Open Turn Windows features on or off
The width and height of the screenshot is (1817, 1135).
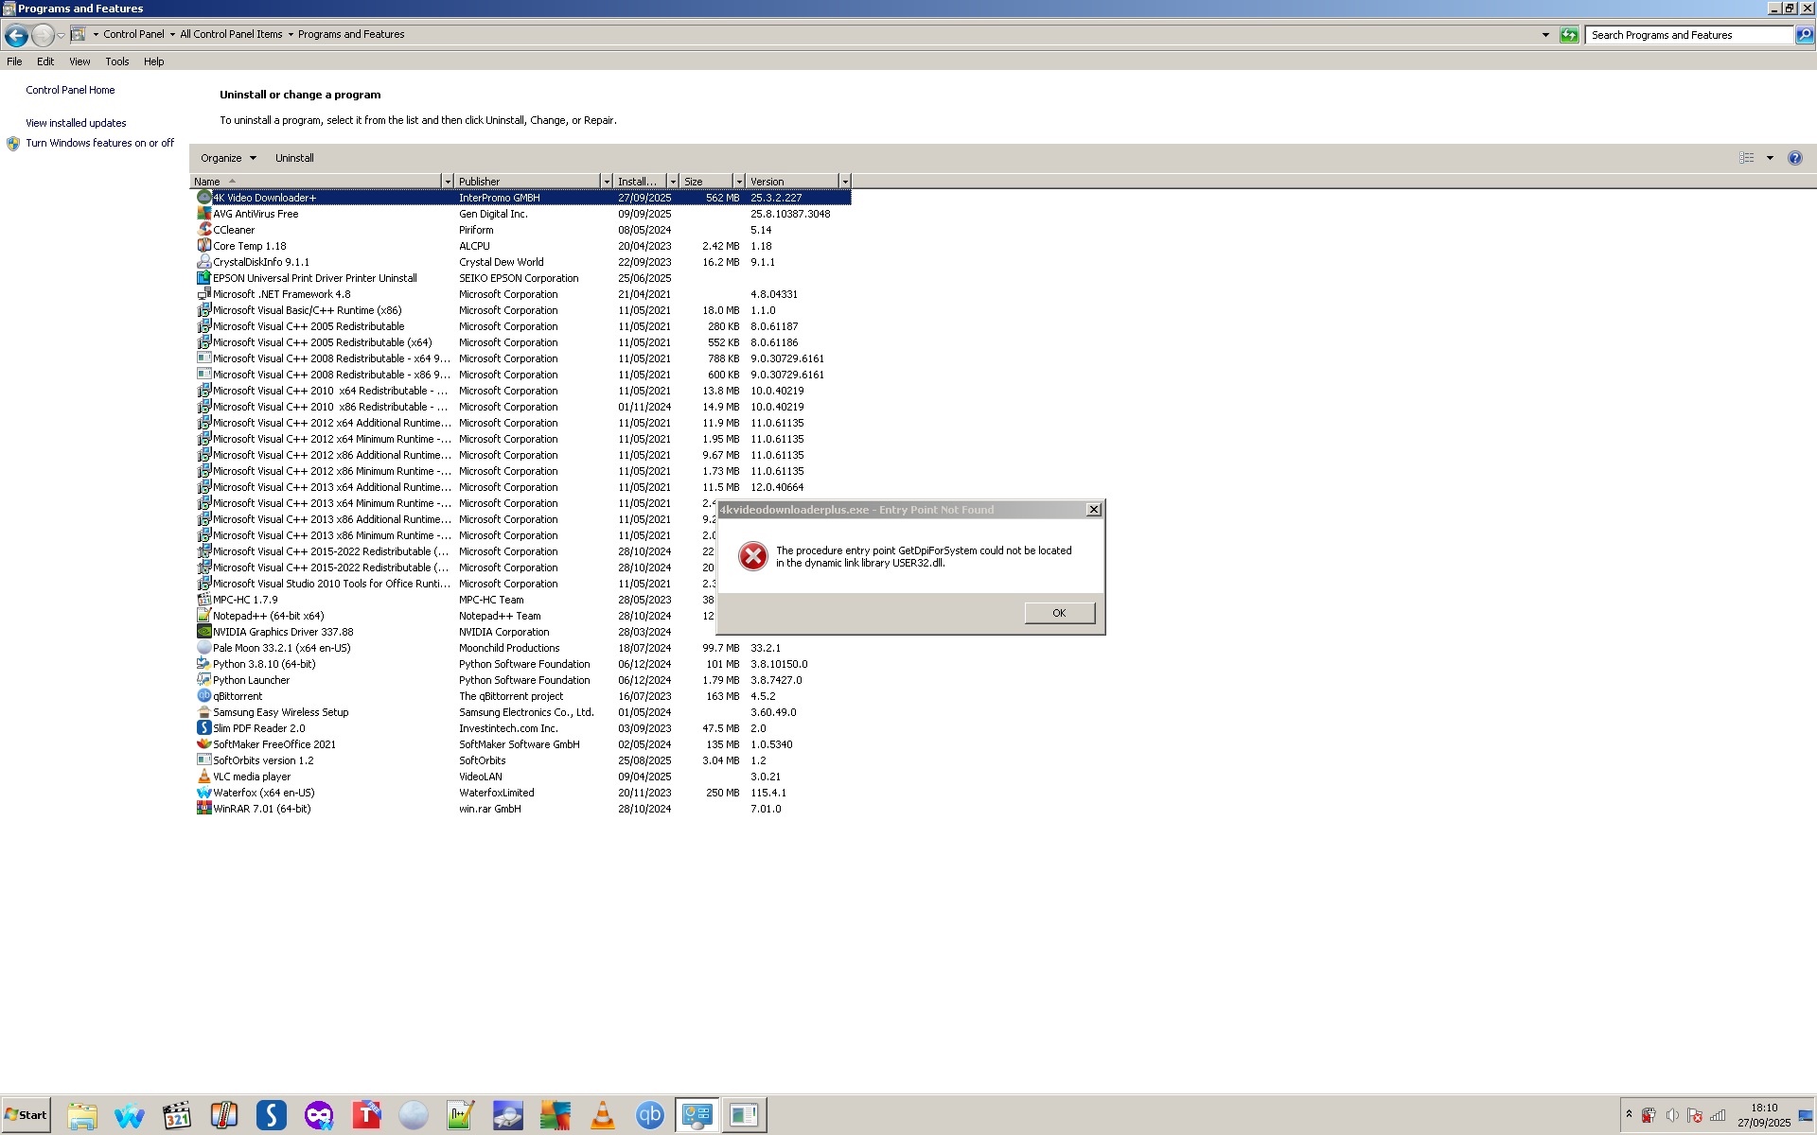(x=99, y=143)
